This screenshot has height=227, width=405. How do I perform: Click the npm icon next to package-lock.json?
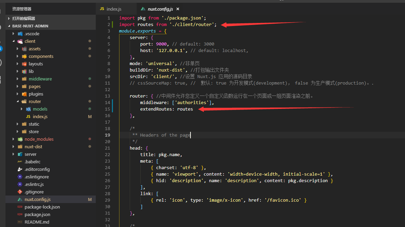pyautogui.click(x=20, y=207)
